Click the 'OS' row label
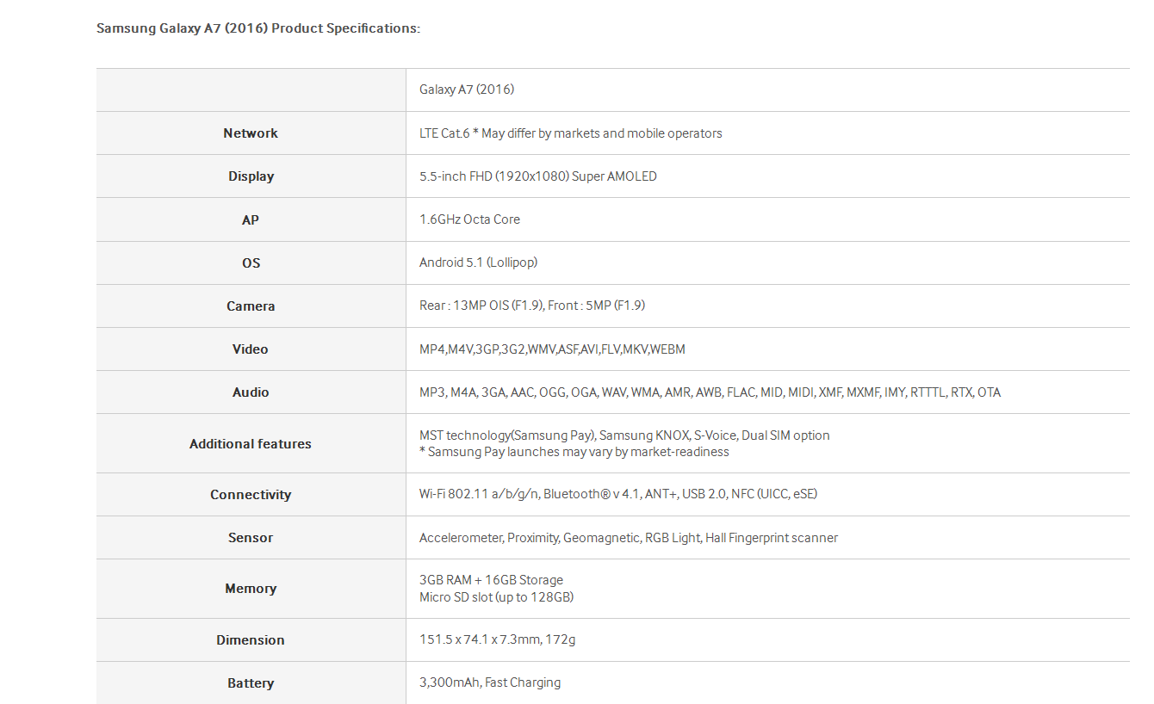Screen dimensions: 1154x704 [x=251, y=263]
